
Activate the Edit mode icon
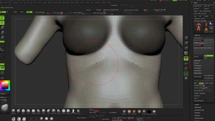(x=2, y=17)
